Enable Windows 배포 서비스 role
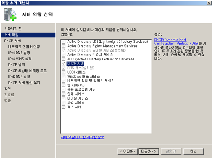 pos(64,77)
